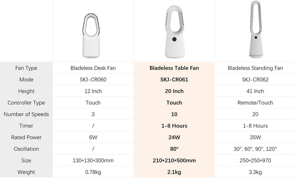Image resolution: width=295 pixels, height=178 pixels.
Task: Click the Bladeless Table Fan product image
Action: (x=174, y=32)
